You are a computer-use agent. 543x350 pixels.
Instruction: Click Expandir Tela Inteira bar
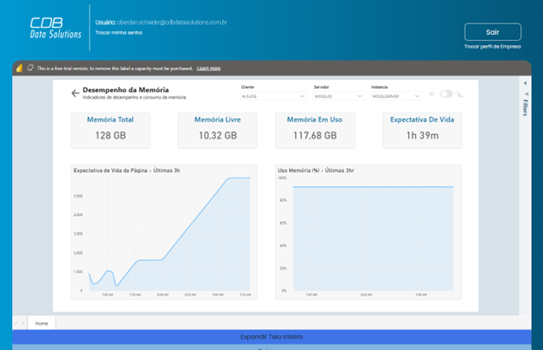(271, 336)
